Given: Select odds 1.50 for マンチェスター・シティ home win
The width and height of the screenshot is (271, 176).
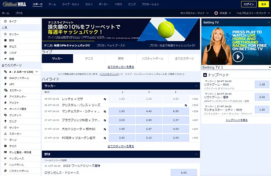Looking at the screenshot, I should 122,111.
